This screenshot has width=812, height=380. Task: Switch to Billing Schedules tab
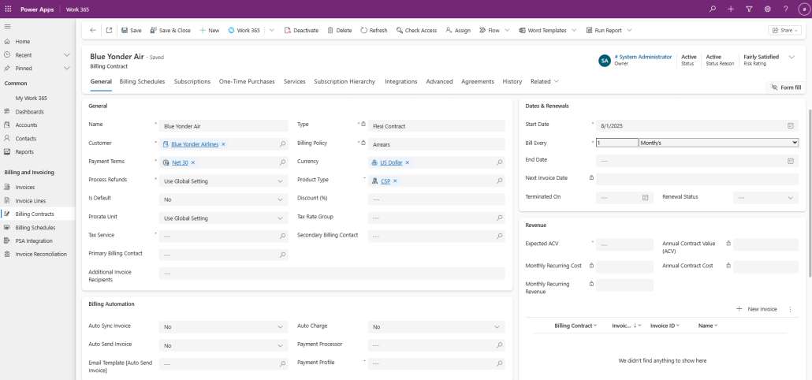pyautogui.click(x=142, y=81)
